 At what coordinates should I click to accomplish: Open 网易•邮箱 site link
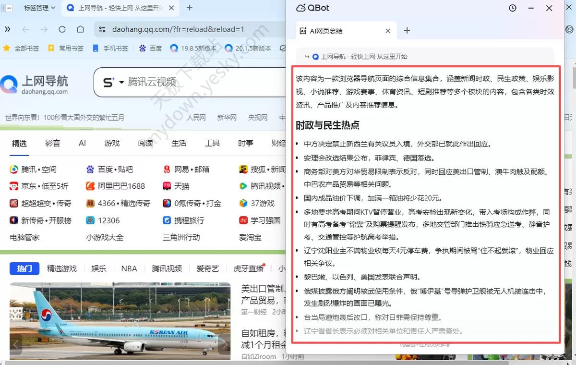pos(186,169)
